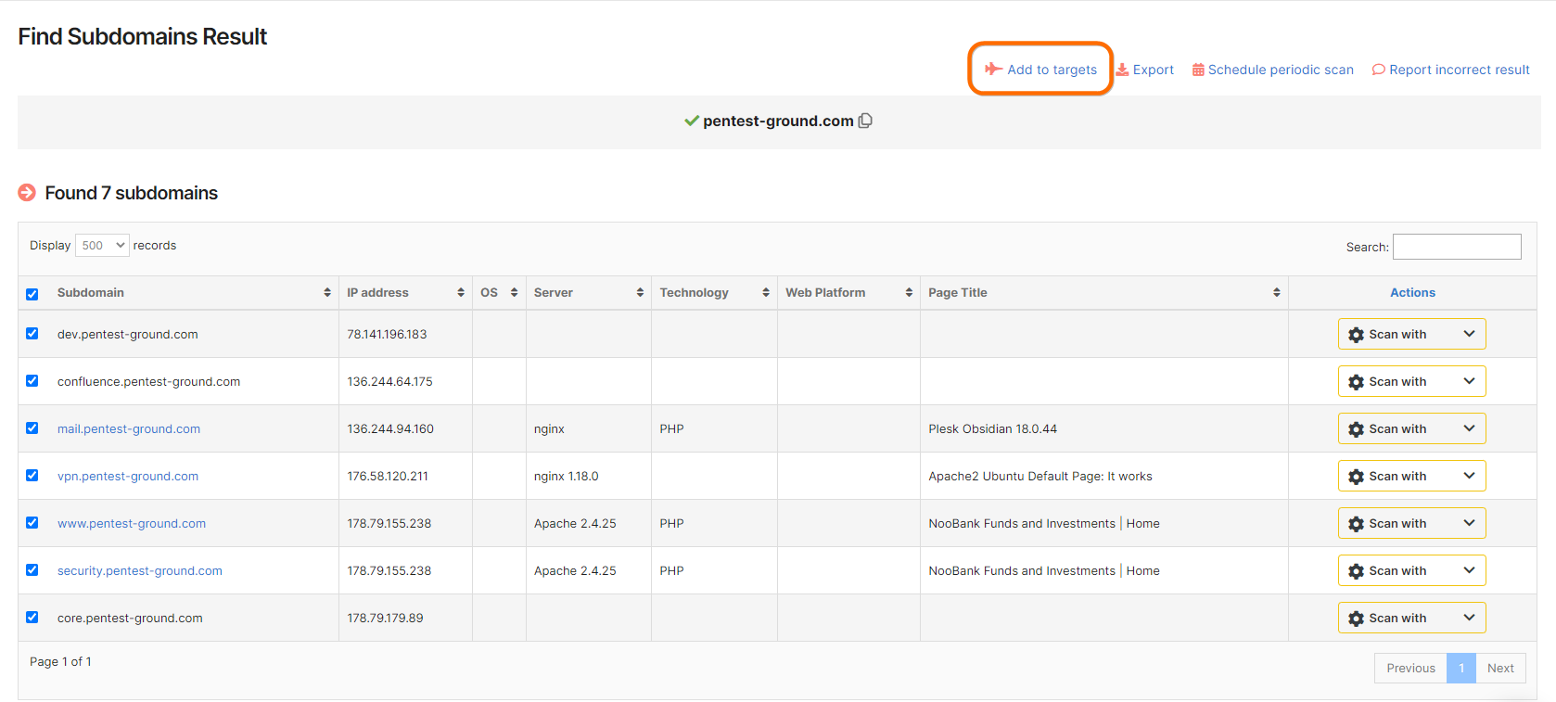Click the Previous pagination button
Screen dimensions: 1556x702
(x=1410, y=668)
